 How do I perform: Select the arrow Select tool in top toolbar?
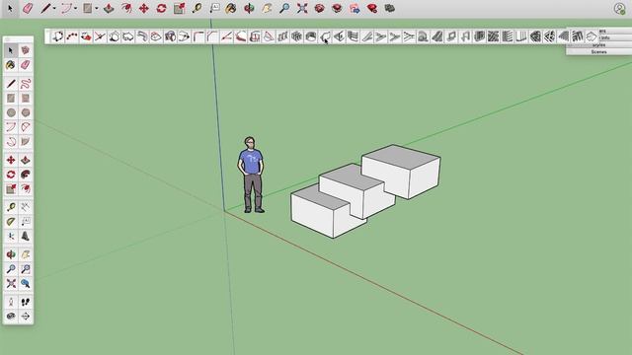(10, 8)
